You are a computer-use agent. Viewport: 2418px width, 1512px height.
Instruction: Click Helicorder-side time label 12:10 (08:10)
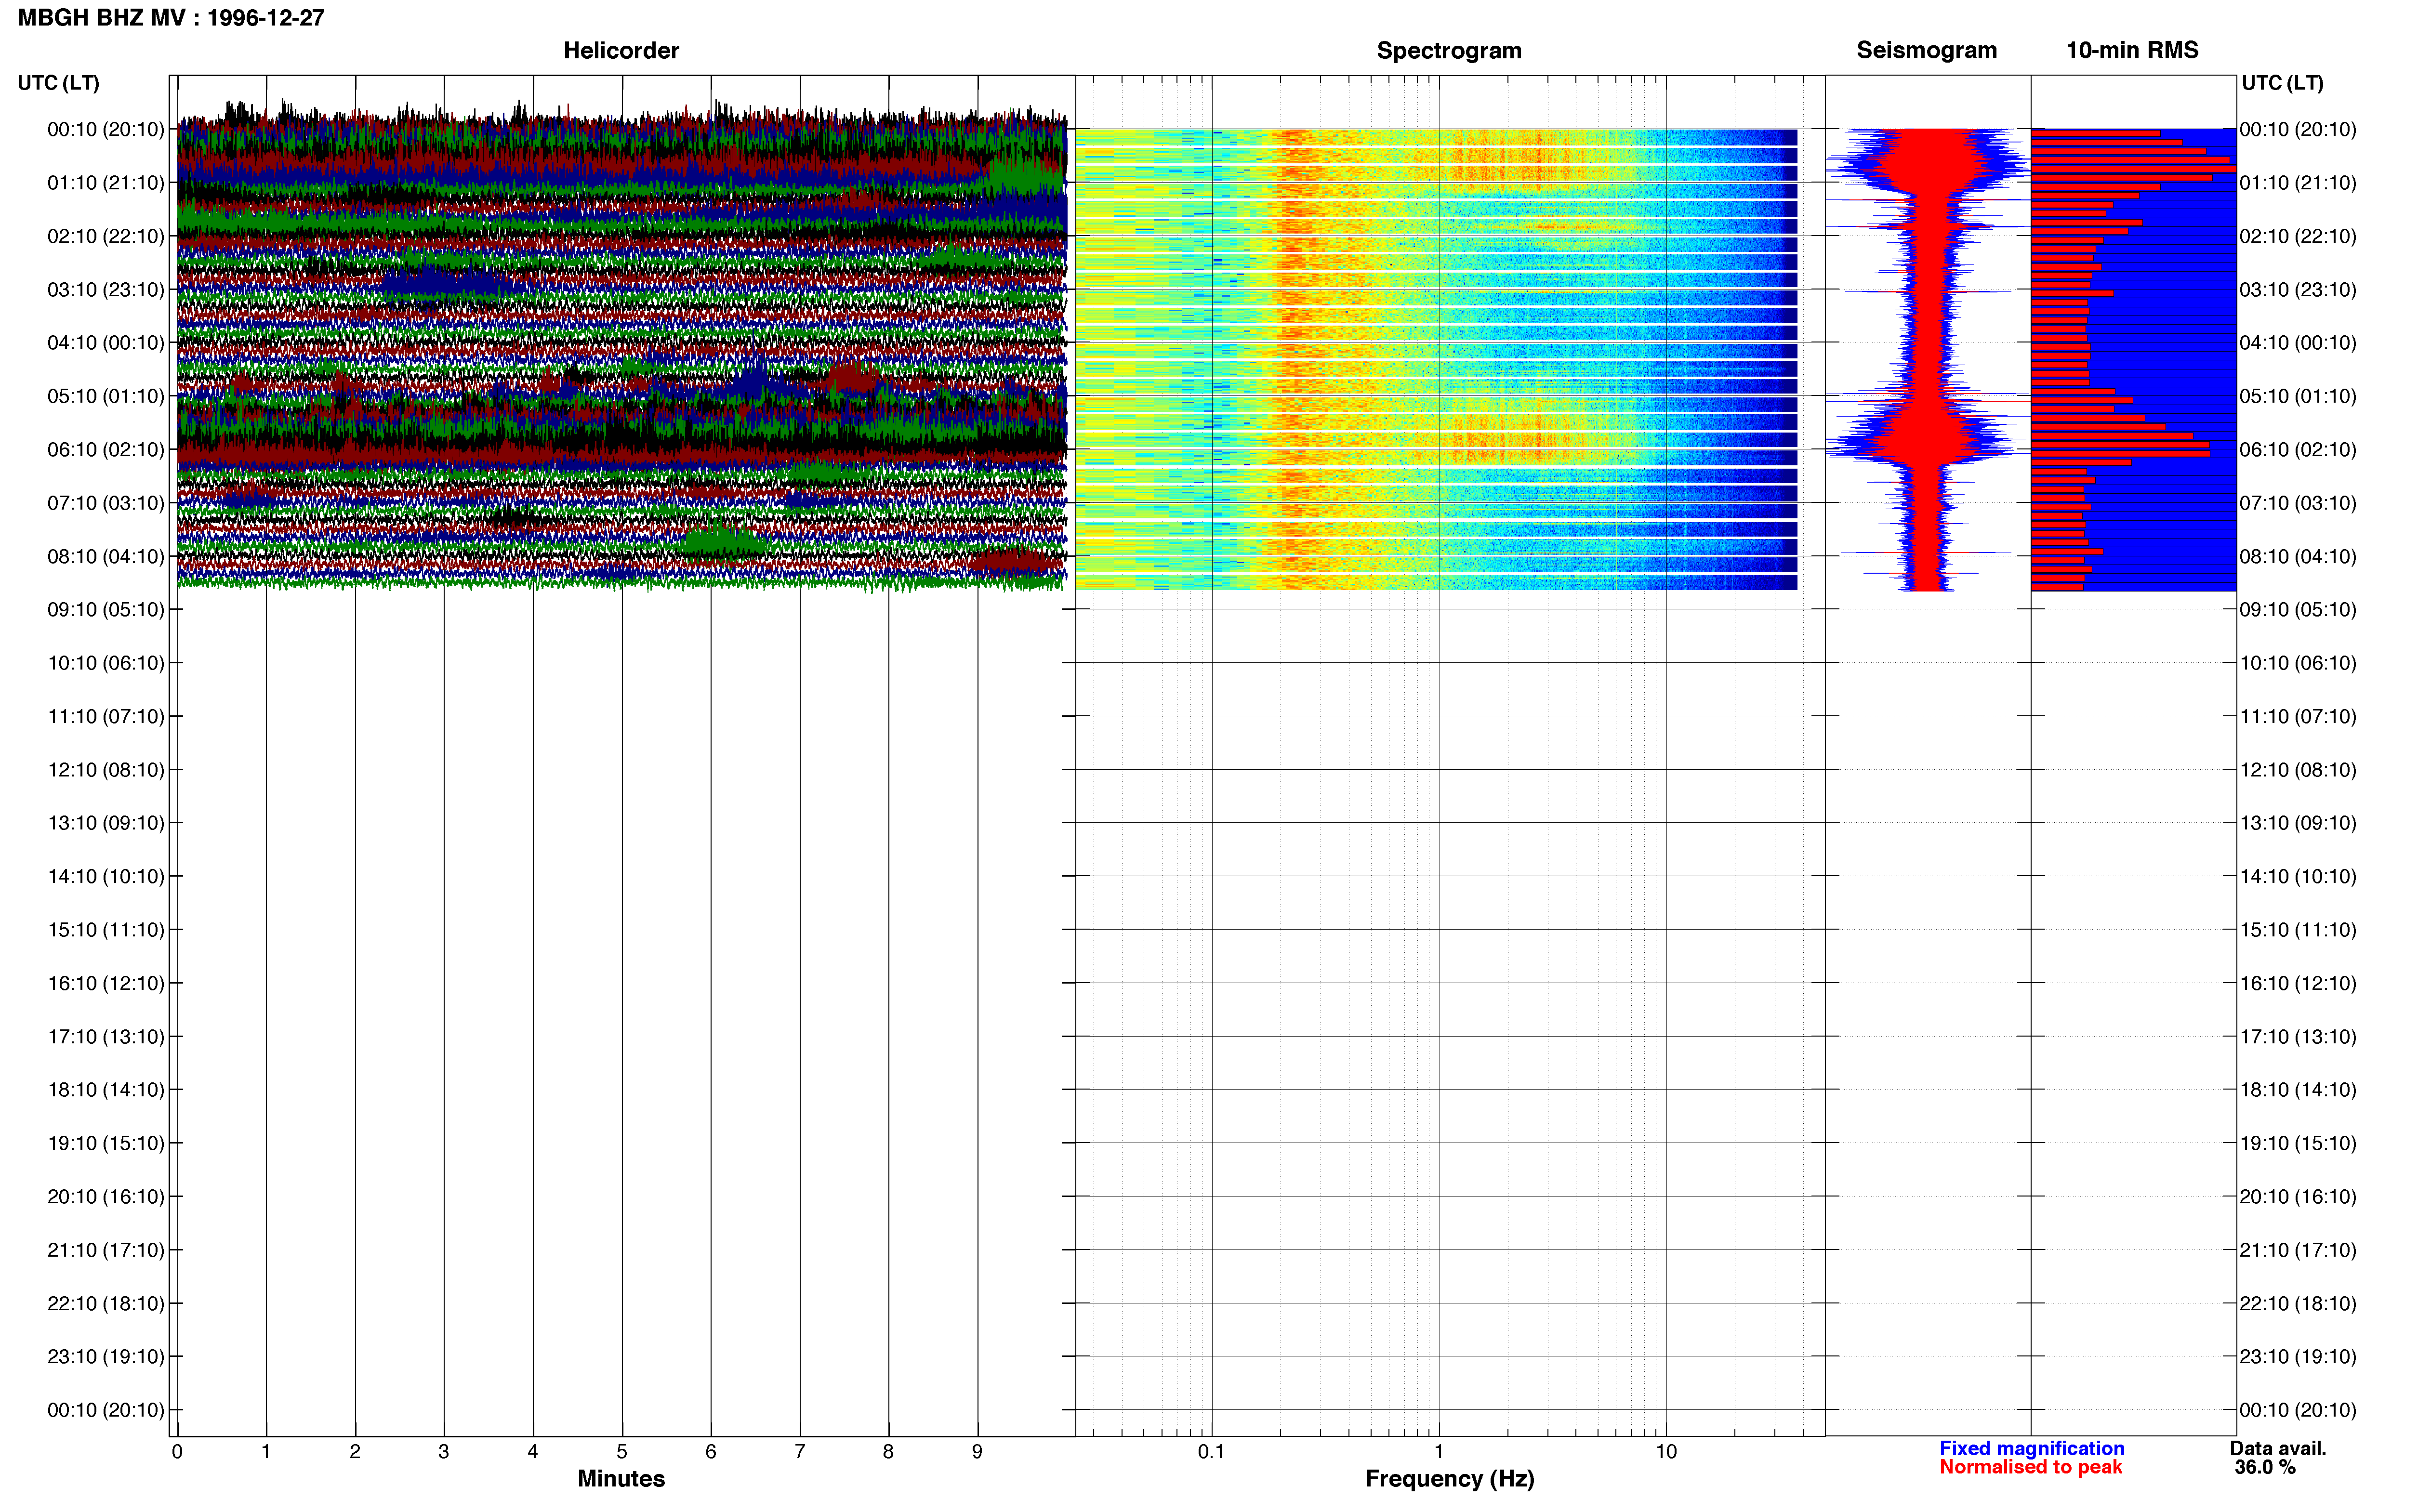[106, 770]
